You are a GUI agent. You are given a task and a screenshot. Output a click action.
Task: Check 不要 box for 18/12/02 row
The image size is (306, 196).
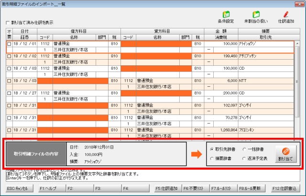click(9, 56)
